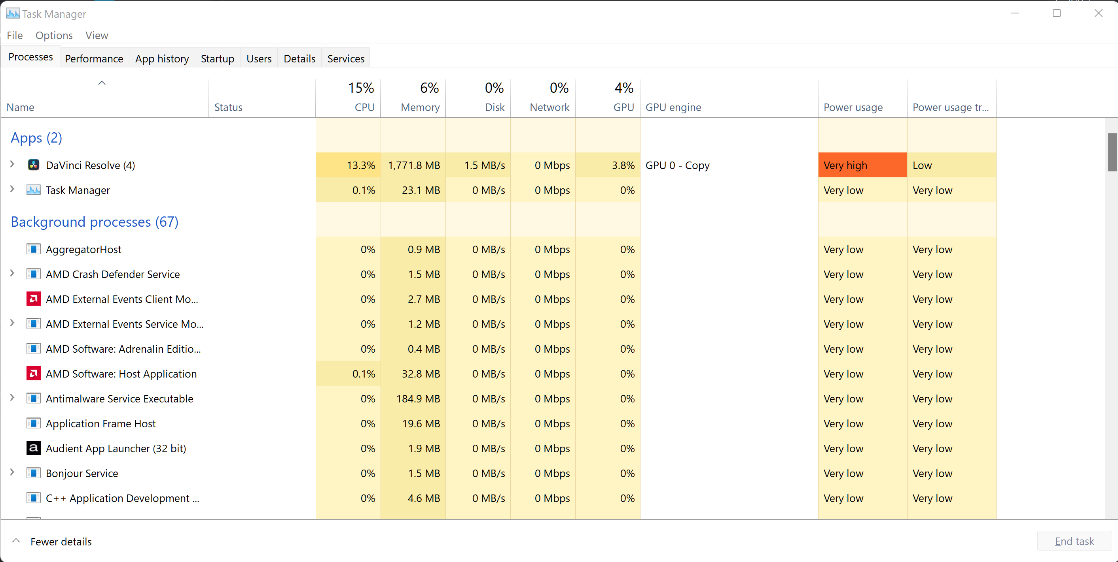Collapse view with Fewer details chevron
Viewport: 1118px width, 562px height.
click(x=16, y=541)
